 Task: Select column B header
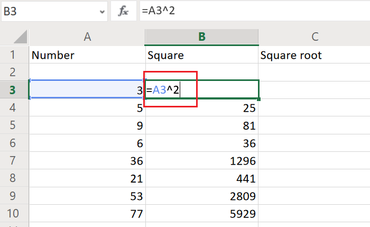tap(201, 37)
